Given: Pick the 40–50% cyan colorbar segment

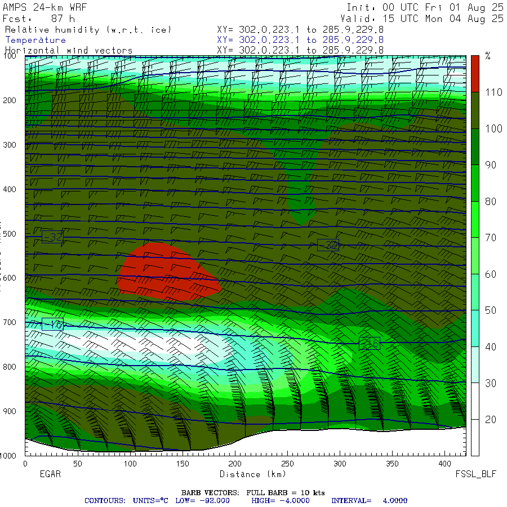Looking at the screenshot, I should 475,328.
